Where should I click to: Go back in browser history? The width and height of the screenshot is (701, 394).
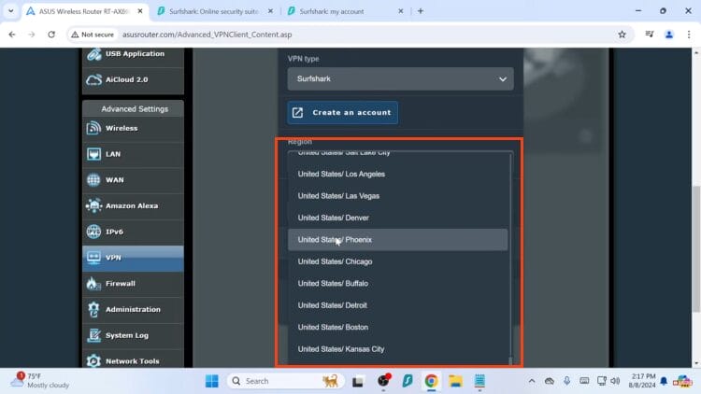(12, 35)
